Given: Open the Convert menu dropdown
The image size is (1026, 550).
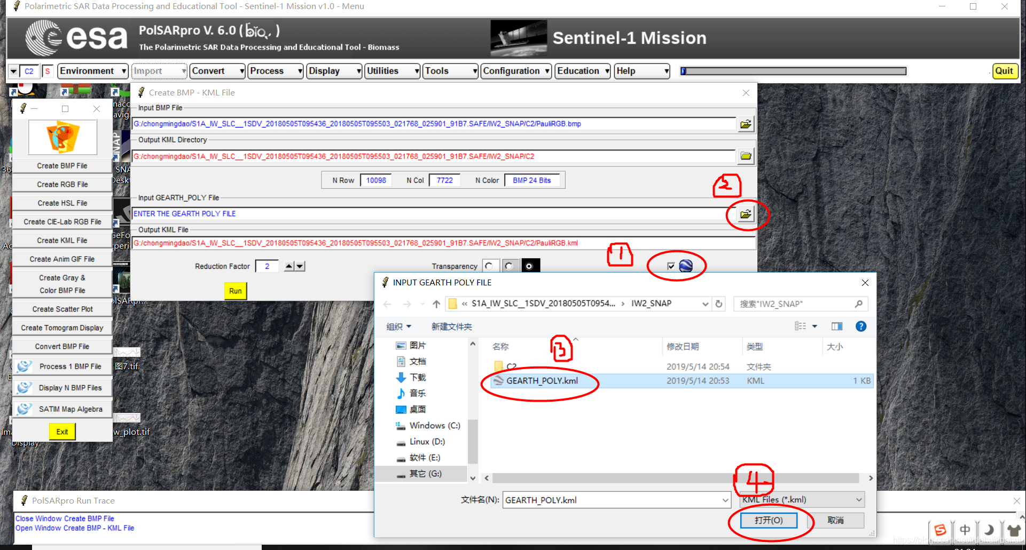Looking at the screenshot, I should (x=218, y=71).
